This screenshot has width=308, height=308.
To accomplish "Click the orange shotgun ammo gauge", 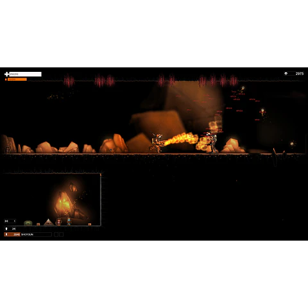I will coord(12,235).
